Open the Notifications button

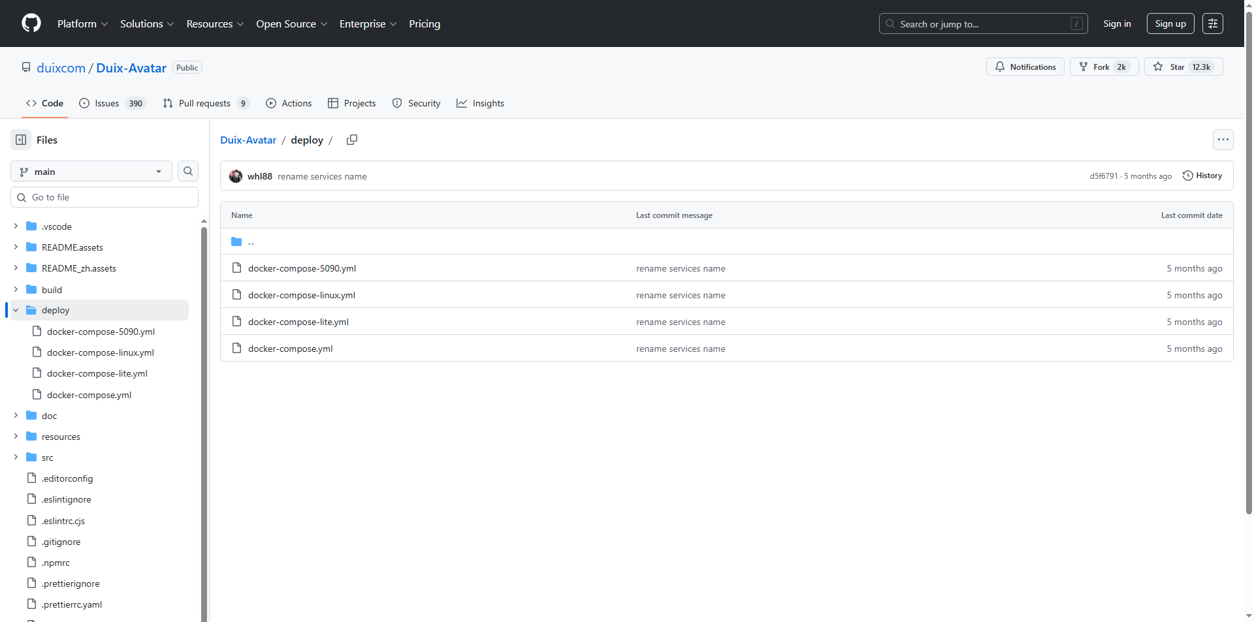(1025, 67)
